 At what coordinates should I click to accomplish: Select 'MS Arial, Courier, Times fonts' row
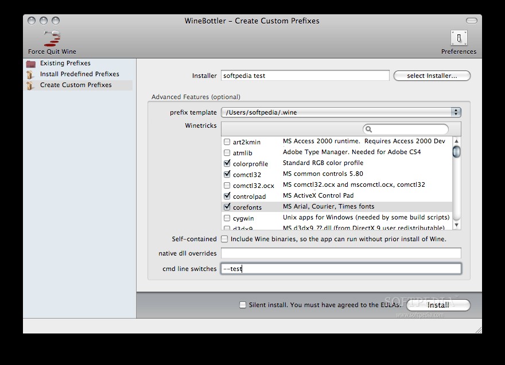click(336, 207)
